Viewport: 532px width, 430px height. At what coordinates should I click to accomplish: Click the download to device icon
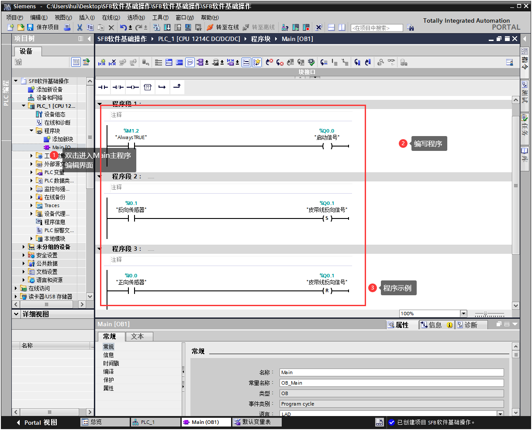click(x=167, y=27)
